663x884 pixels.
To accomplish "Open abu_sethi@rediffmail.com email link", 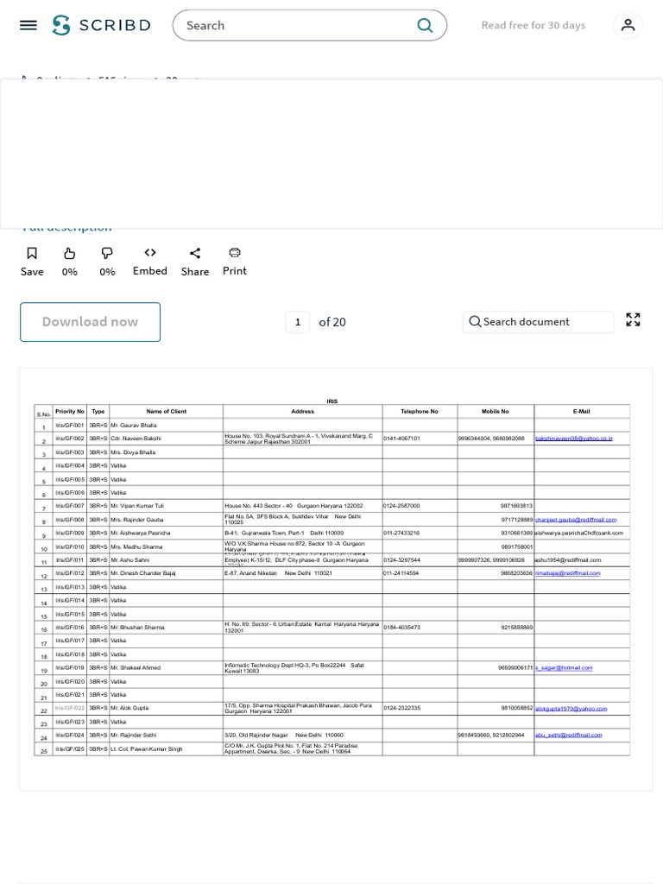I will point(568,735).
